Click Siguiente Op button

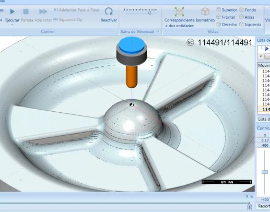[x=68, y=19]
